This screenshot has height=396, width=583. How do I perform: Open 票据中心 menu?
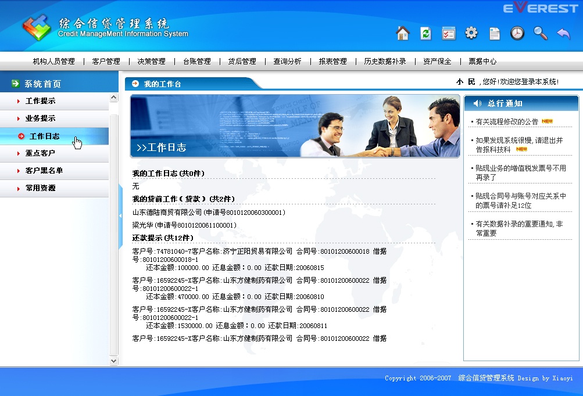[482, 62]
